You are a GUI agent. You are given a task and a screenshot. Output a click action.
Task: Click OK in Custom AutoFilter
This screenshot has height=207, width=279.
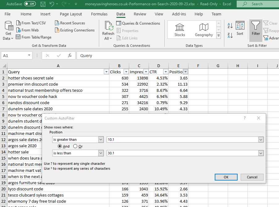[226, 177]
